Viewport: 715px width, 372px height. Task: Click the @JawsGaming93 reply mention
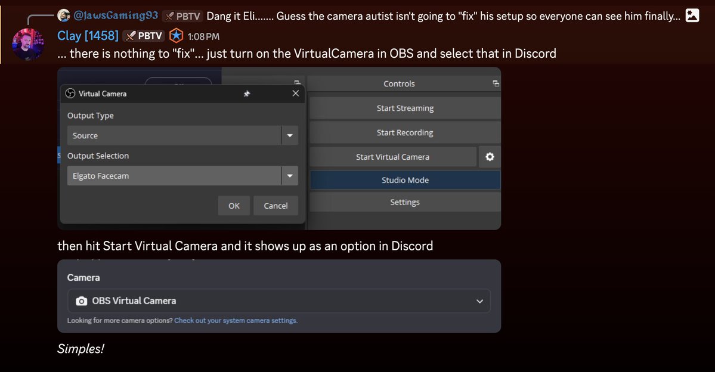[x=116, y=15]
